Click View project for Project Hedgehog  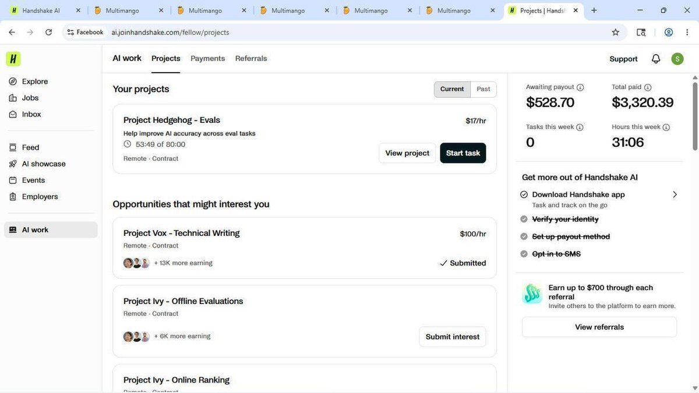click(407, 153)
